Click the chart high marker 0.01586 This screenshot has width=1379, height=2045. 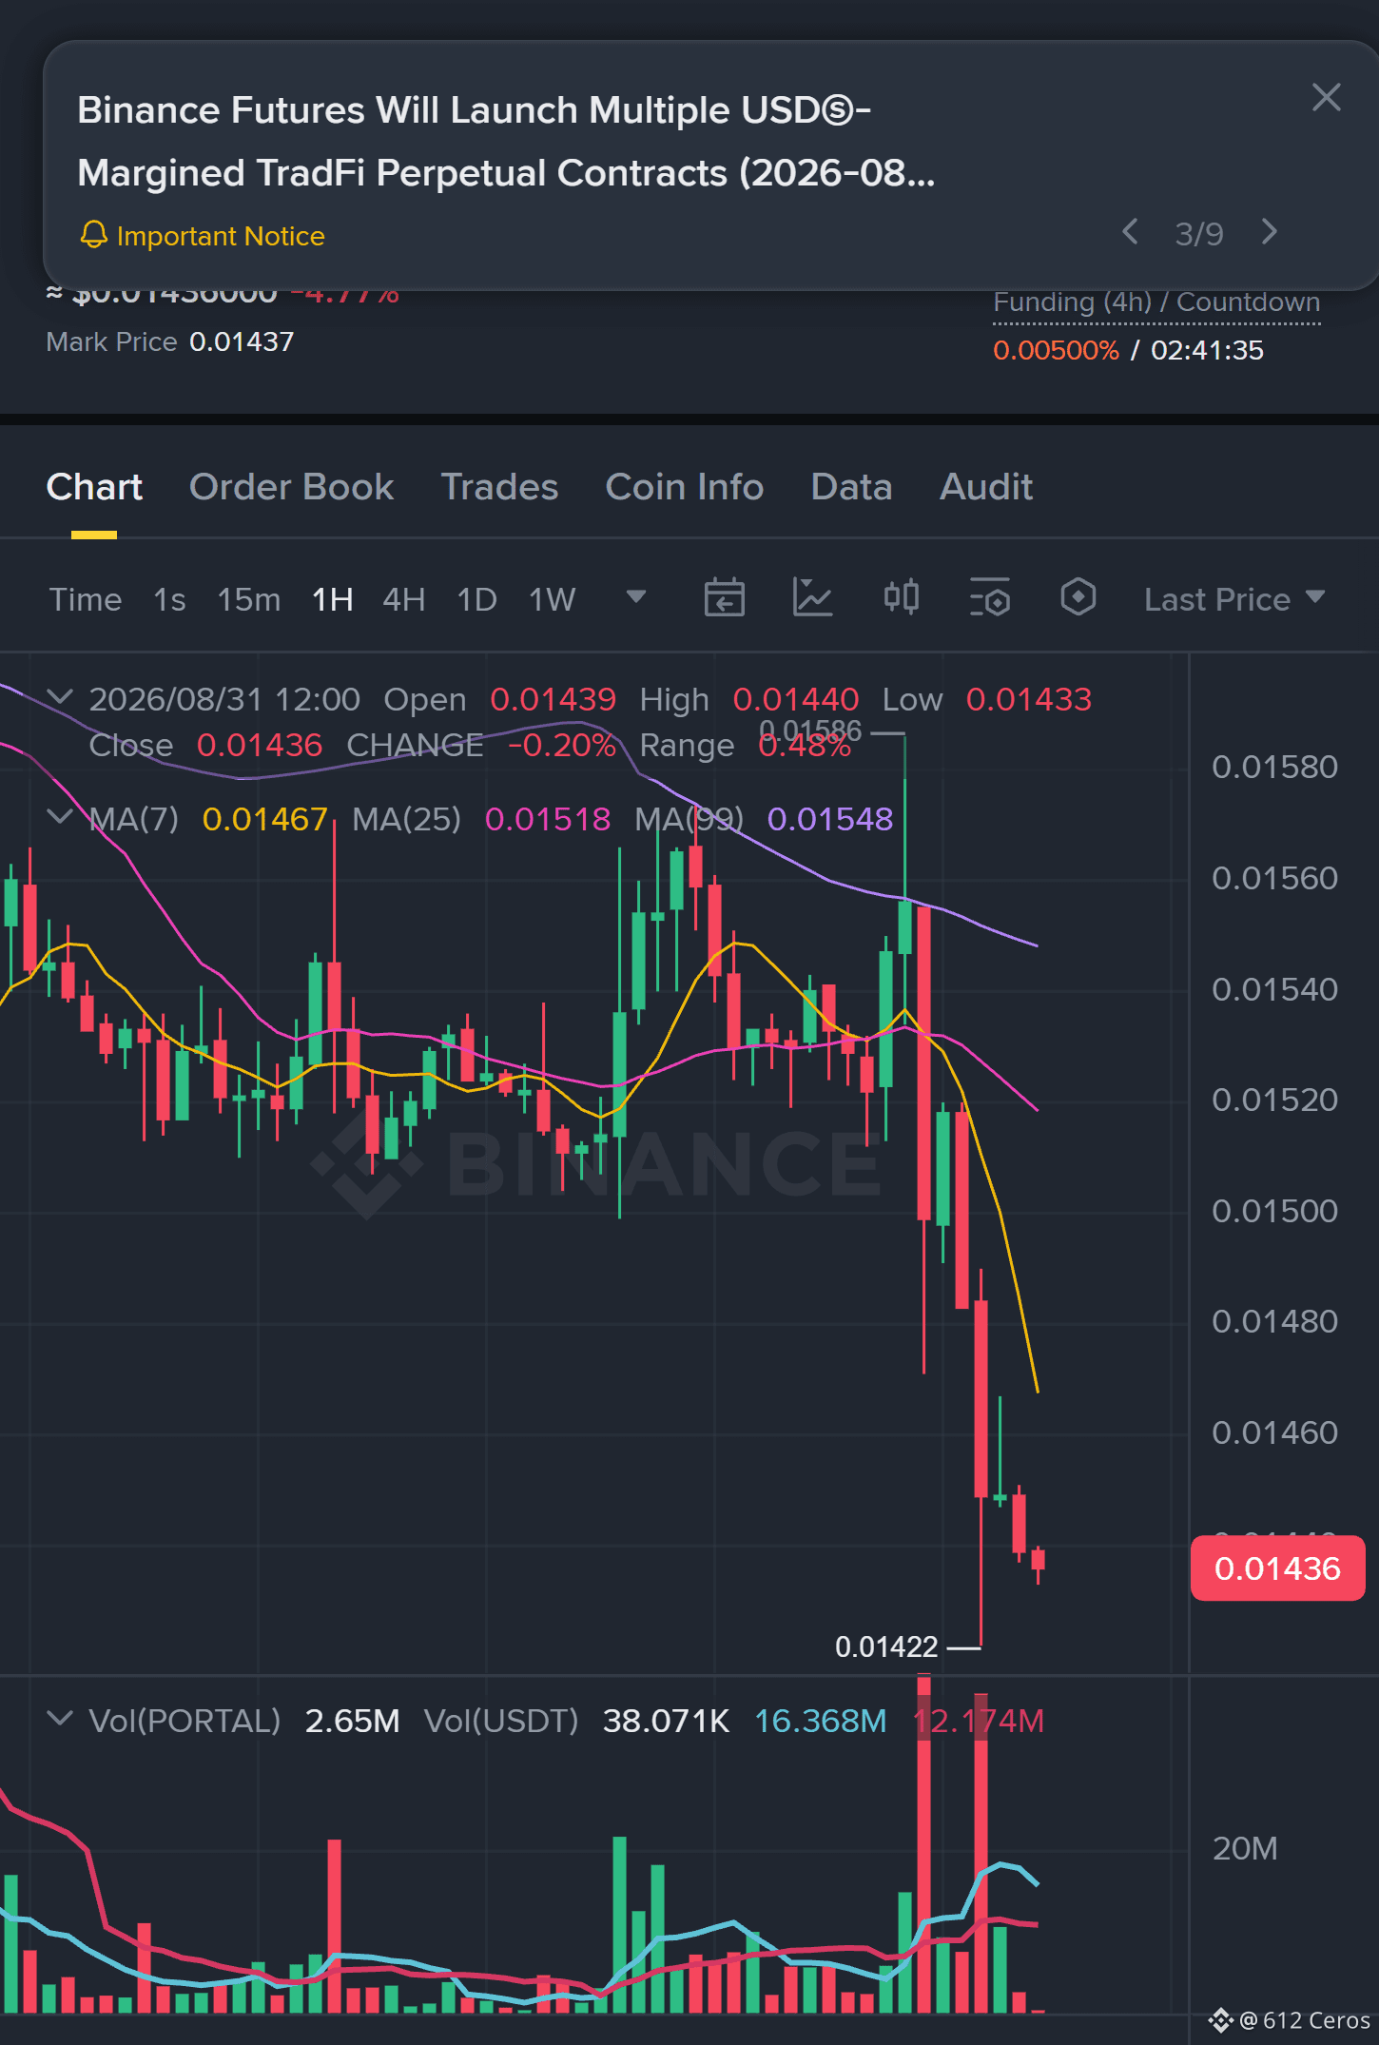coord(810,731)
